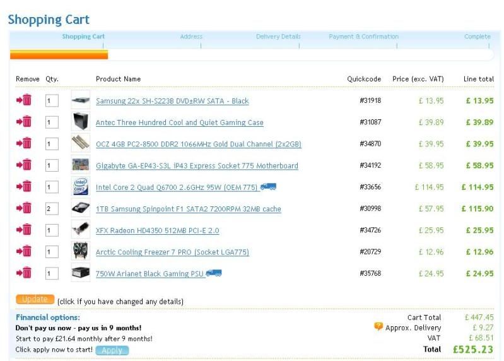Click the truck icon next to 750W Arianet PSU
The width and height of the screenshot is (504, 361).
click(x=213, y=273)
